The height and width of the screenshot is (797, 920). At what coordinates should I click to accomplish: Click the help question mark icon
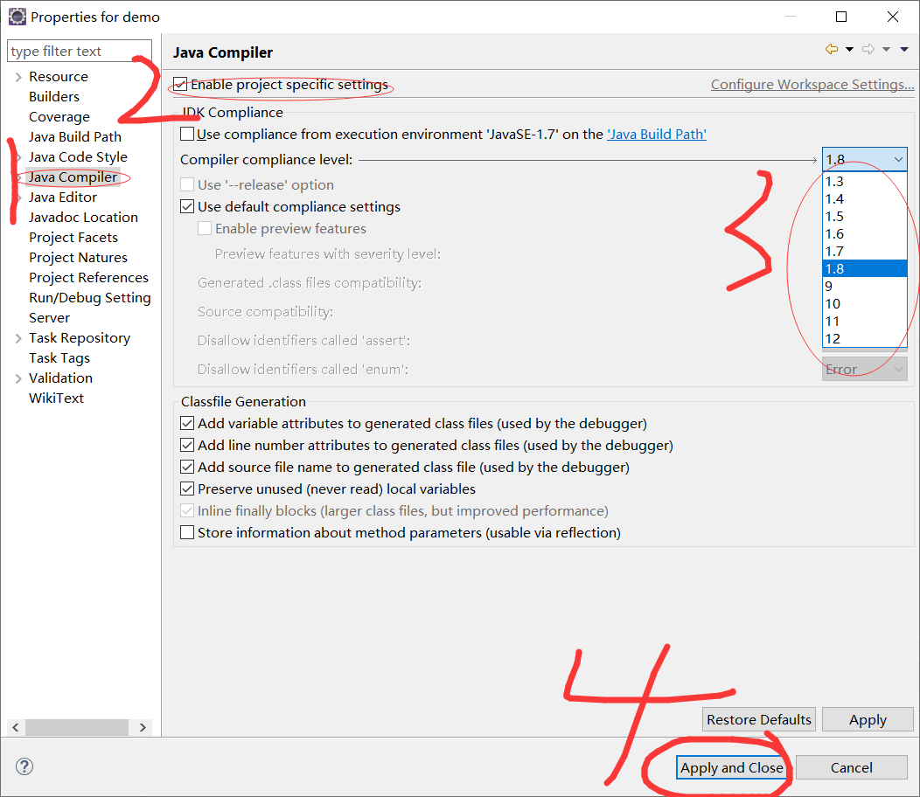[24, 766]
